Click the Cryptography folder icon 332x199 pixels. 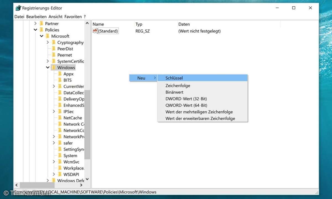coord(53,42)
